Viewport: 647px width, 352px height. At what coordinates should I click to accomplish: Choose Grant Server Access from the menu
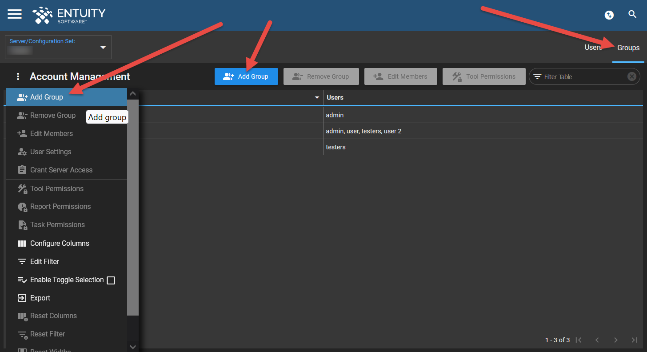click(x=61, y=170)
